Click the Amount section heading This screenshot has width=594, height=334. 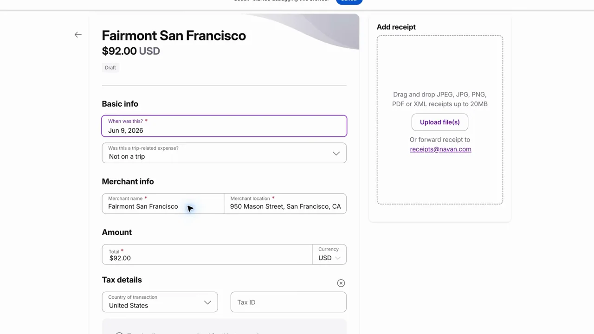click(x=117, y=232)
